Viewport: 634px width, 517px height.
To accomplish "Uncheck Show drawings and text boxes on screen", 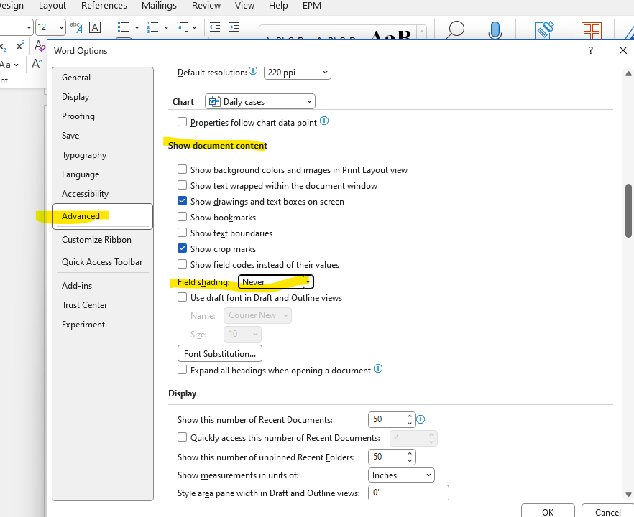I will click(183, 201).
